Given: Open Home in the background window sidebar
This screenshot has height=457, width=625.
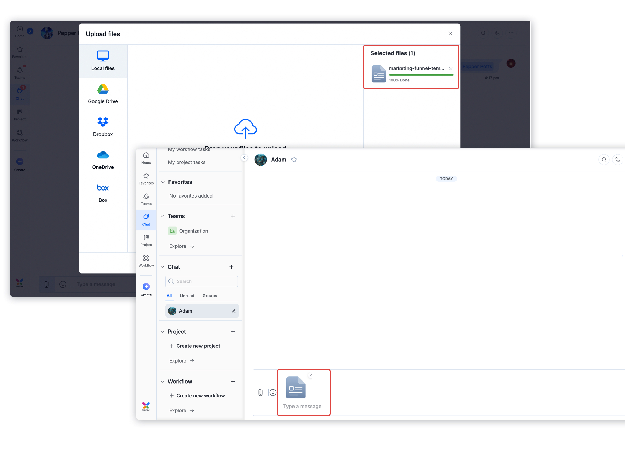Looking at the screenshot, I should 20,31.
